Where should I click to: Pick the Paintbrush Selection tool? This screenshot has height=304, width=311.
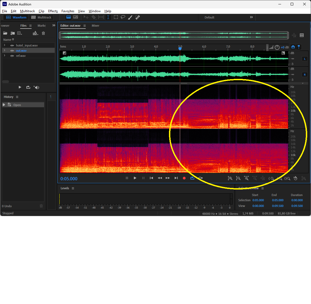(x=130, y=17)
